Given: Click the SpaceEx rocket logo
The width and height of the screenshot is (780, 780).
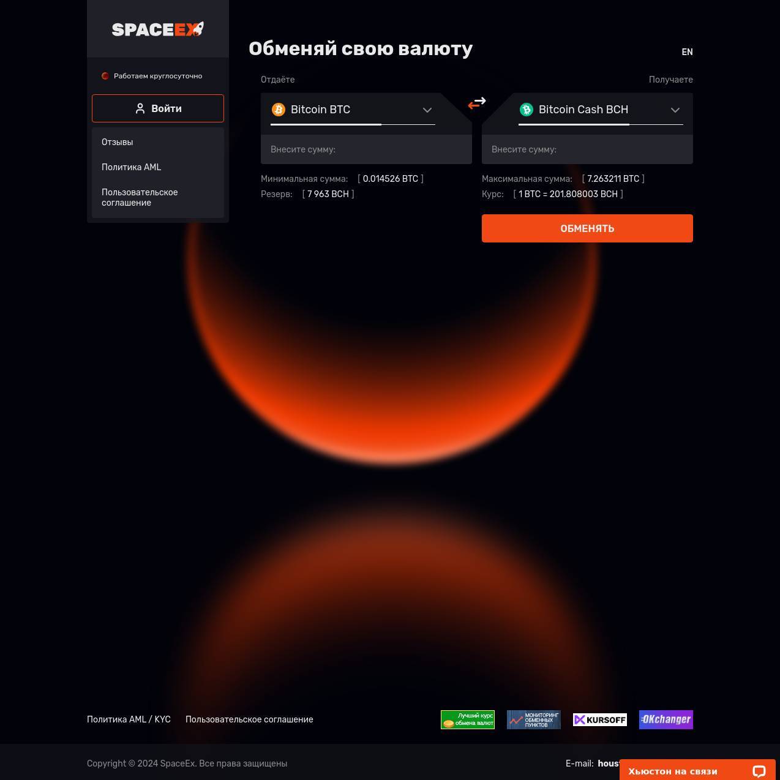Looking at the screenshot, I should coord(158,29).
